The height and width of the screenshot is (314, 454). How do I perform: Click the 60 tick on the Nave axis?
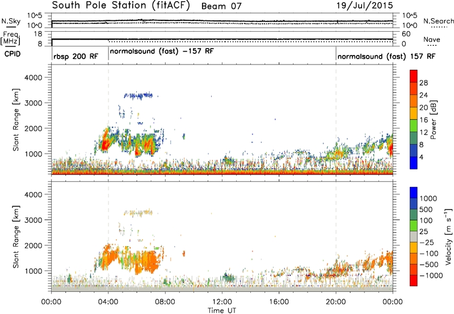[406, 34]
